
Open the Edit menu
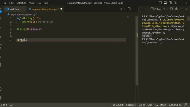pyautogui.click(x=11, y=3)
